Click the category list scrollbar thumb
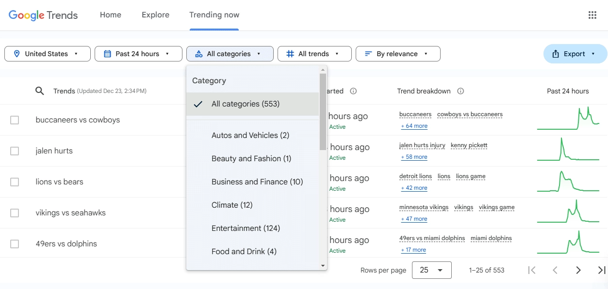 323,111
